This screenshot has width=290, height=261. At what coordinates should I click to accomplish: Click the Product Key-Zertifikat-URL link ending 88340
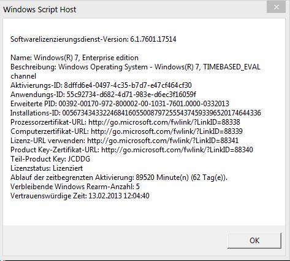pos(177,150)
